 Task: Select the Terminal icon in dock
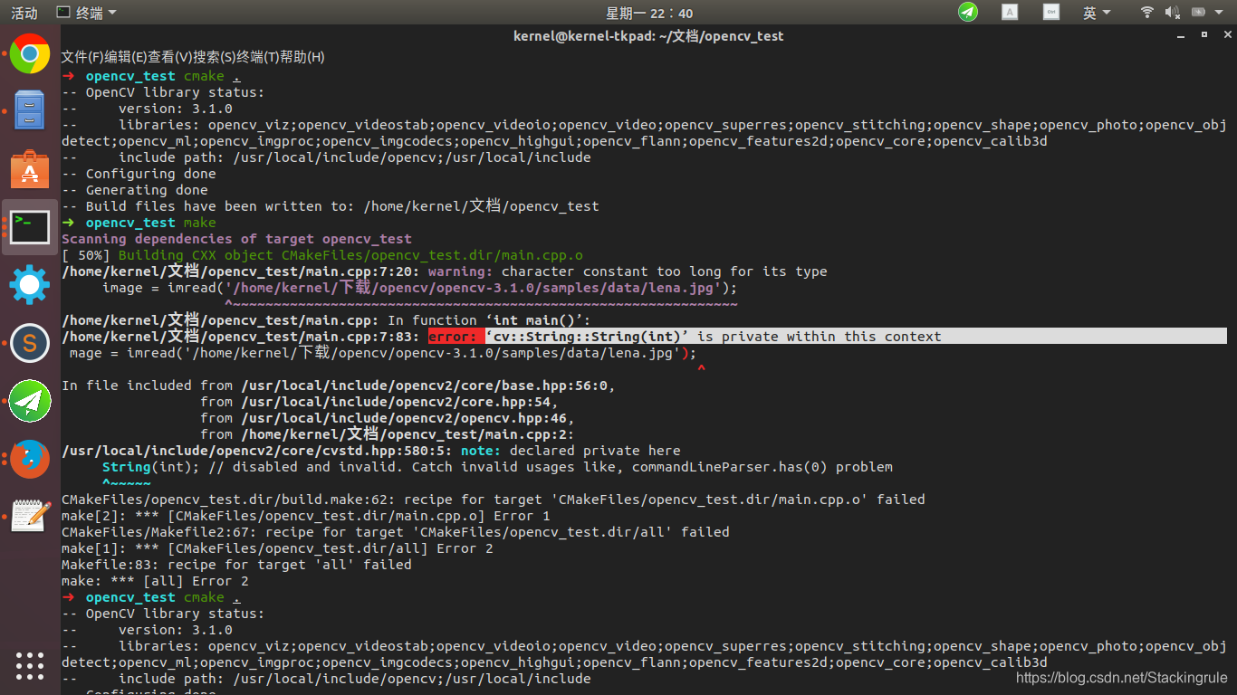pyautogui.click(x=30, y=226)
